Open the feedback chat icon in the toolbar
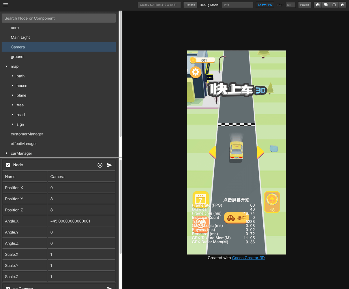 tap(326, 5)
